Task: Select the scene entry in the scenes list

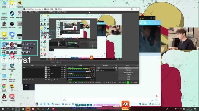Action: [33, 68]
